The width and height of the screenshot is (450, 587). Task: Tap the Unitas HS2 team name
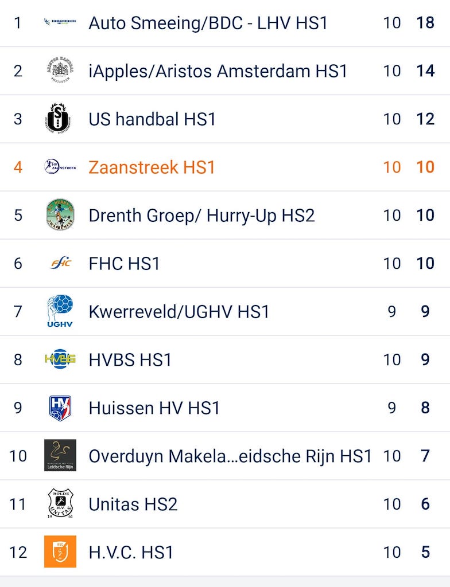pos(133,504)
